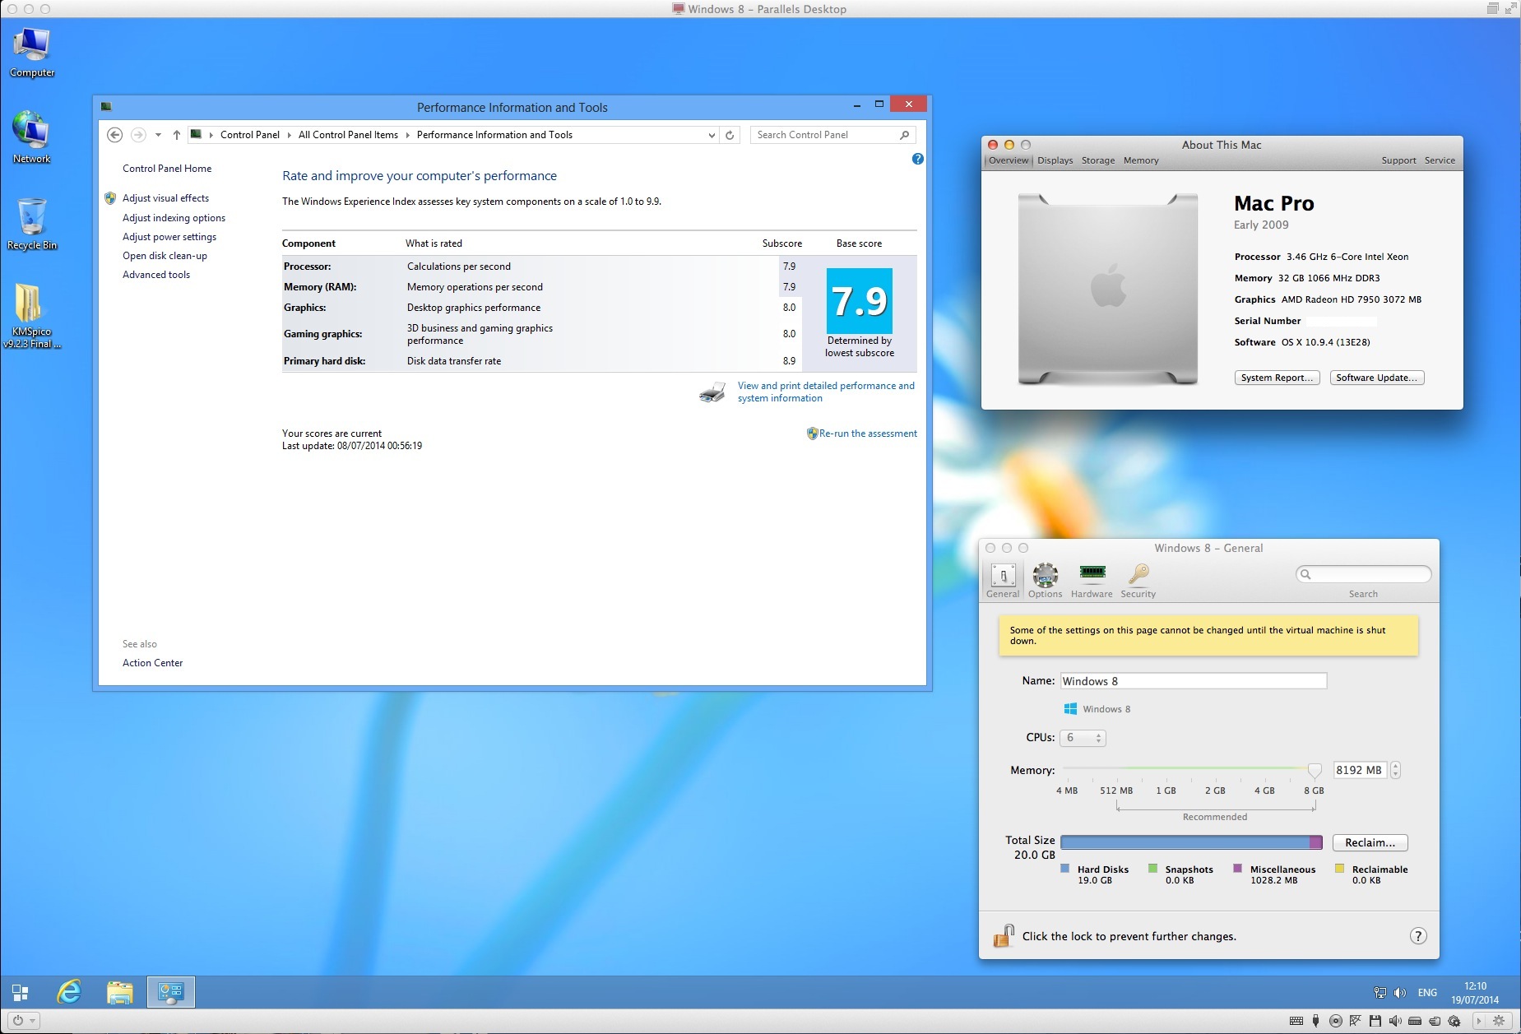Click the Control Panel taskbar button
1521x1034 pixels.
pos(171,992)
